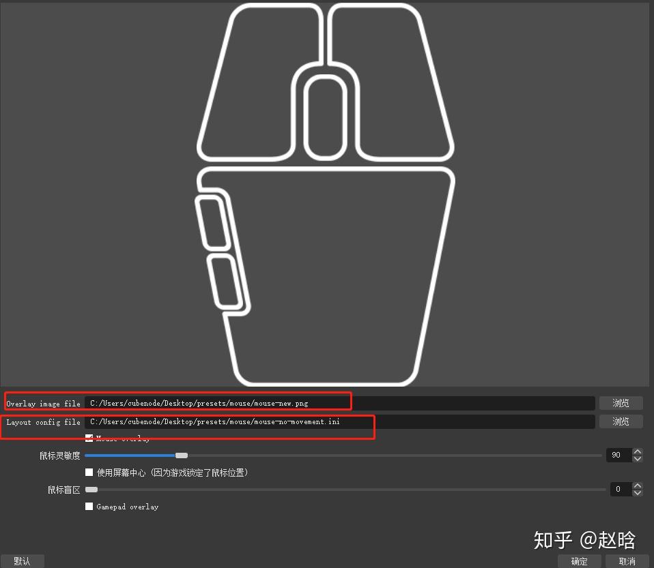Cancel the dialog with the 取消 button
Image resolution: width=654 pixels, height=568 pixels.
(626, 561)
